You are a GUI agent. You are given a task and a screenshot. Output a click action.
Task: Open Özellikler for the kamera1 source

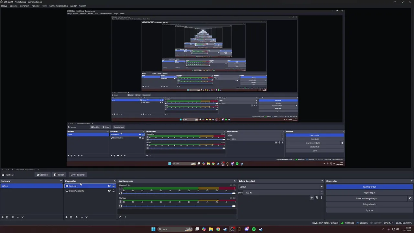(x=42, y=175)
